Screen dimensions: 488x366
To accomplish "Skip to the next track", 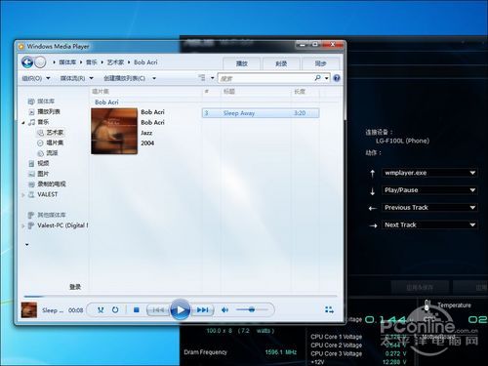I will 202,310.
